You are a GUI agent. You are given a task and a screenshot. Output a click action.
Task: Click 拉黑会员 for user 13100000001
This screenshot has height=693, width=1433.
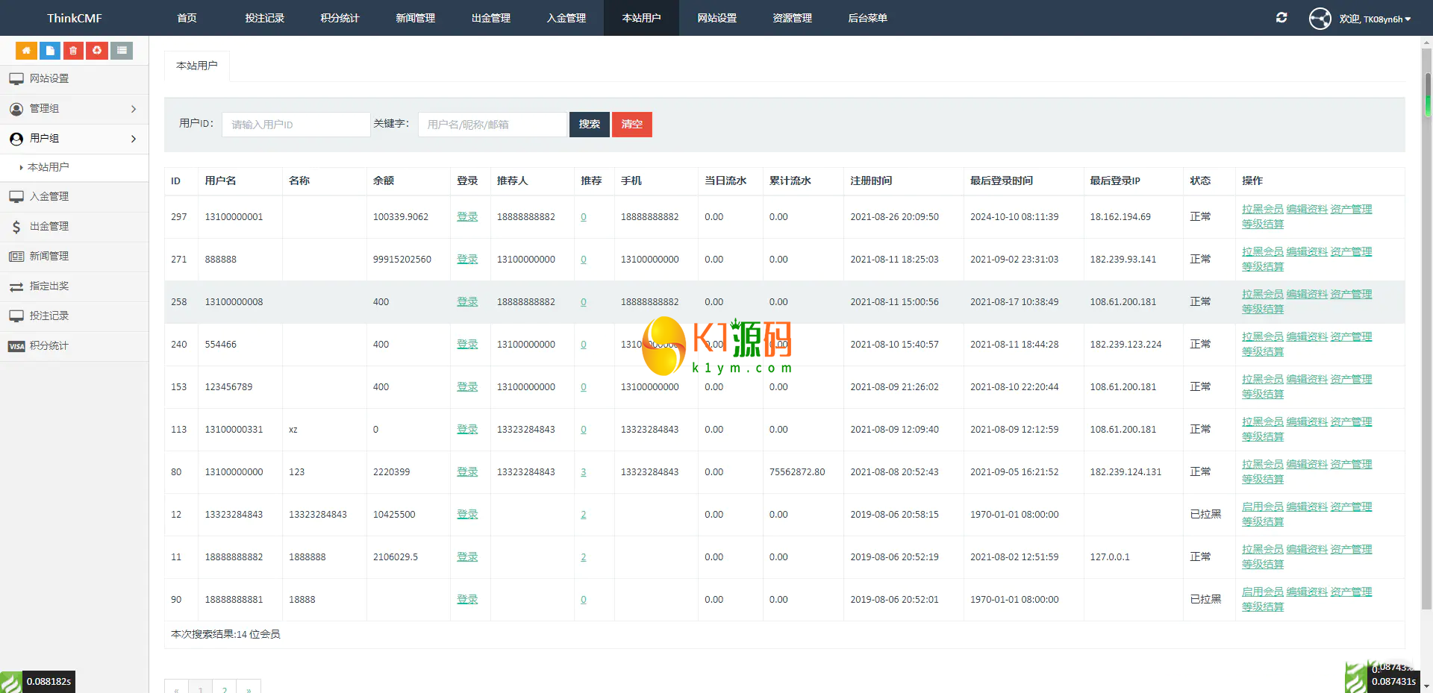[x=1262, y=210]
